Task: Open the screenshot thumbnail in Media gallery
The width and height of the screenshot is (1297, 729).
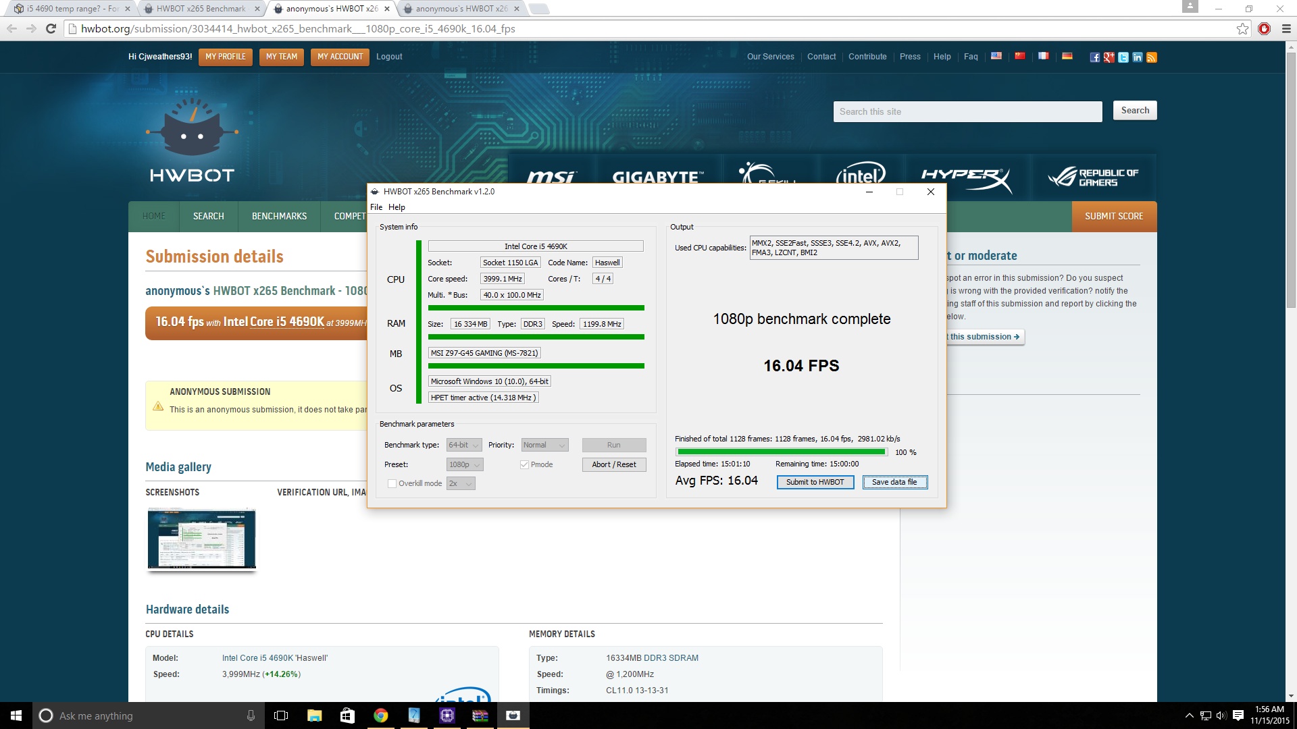Action: point(201,539)
